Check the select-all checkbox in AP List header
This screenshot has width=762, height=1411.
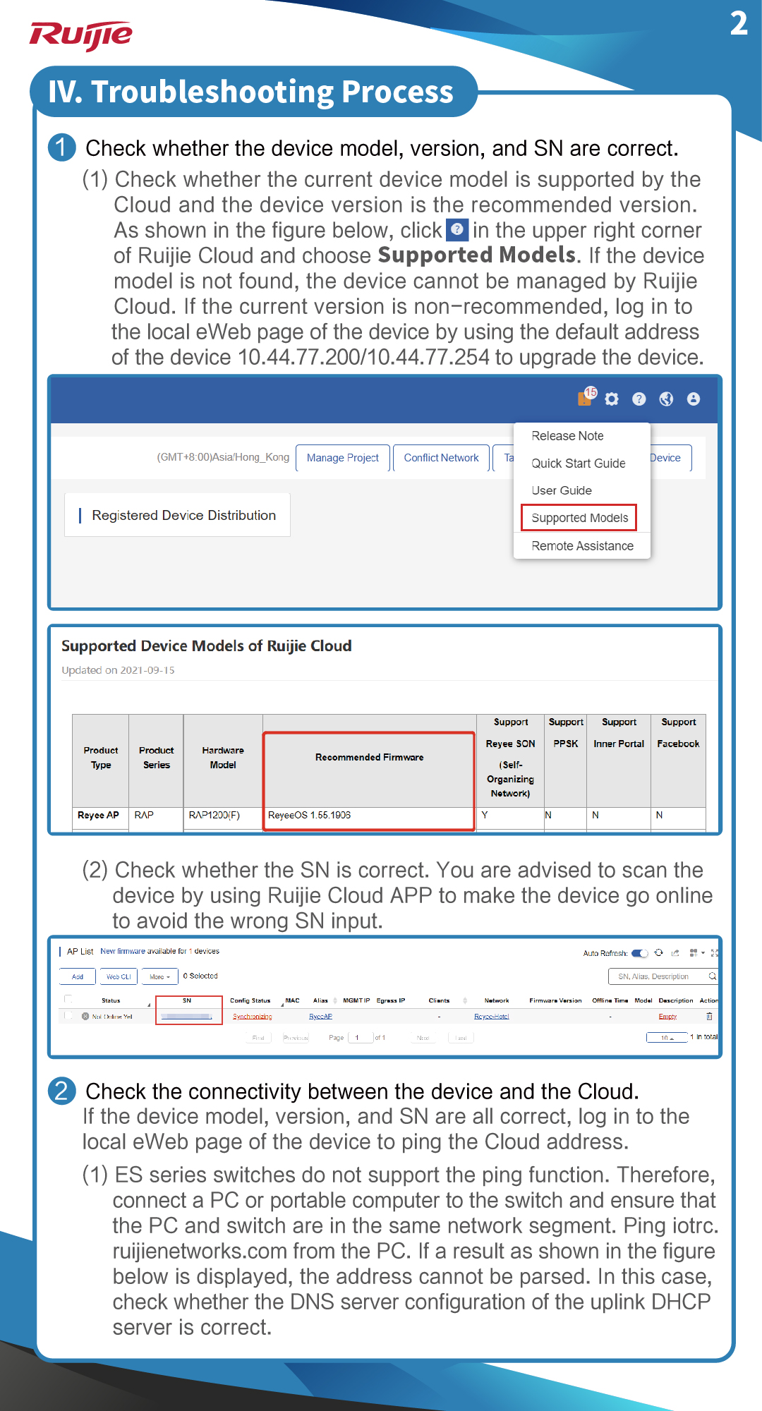click(68, 999)
